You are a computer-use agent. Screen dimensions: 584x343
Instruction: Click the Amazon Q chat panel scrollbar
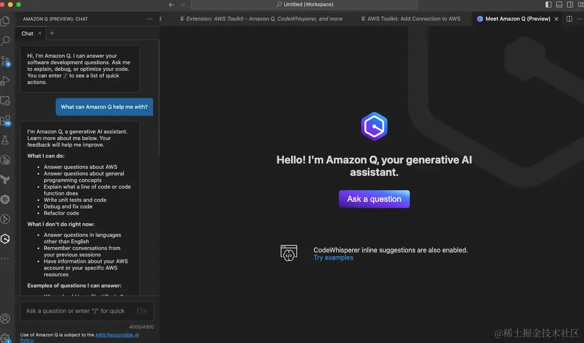tap(159, 97)
